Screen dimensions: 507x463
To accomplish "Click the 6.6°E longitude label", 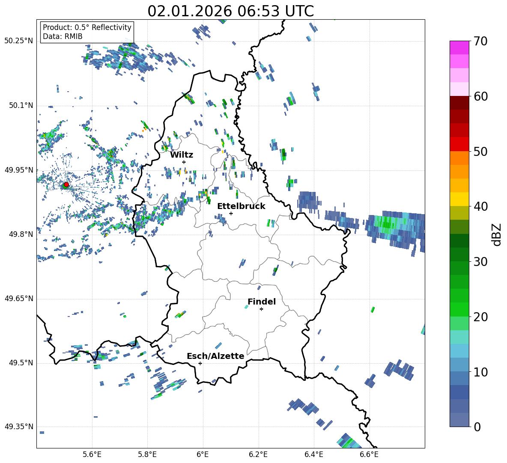I will [369, 454].
